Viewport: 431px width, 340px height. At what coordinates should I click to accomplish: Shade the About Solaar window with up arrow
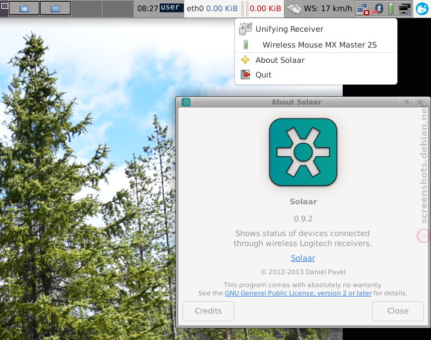click(407, 102)
